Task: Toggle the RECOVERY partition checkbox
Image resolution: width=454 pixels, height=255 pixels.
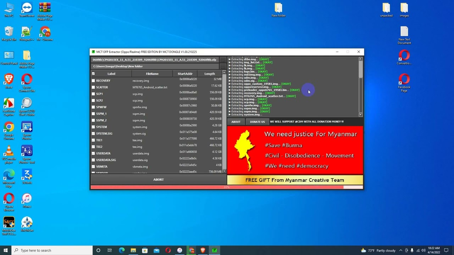Action: pos(93,80)
